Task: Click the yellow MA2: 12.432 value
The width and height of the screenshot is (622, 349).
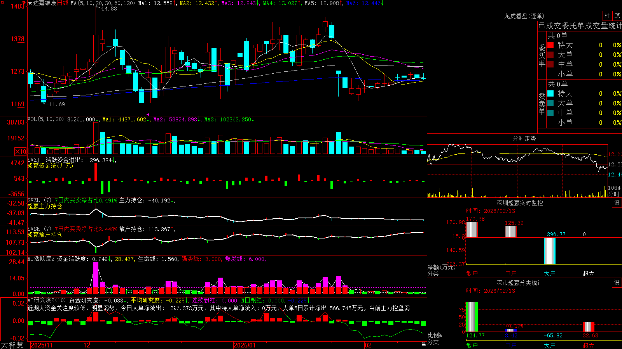Action: click(x=197, y=3)
